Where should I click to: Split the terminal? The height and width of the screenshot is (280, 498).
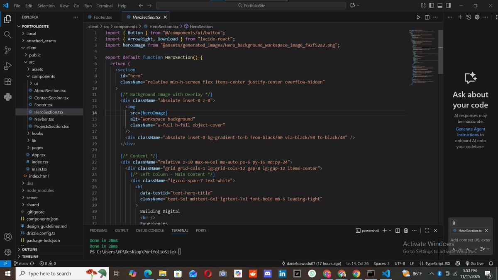click(x=397, y=230)
